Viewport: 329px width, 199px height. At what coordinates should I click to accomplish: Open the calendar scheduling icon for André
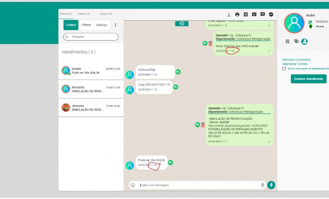287,42
